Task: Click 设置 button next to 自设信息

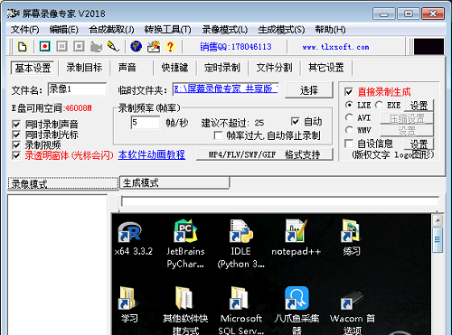Action: (419, 144)
